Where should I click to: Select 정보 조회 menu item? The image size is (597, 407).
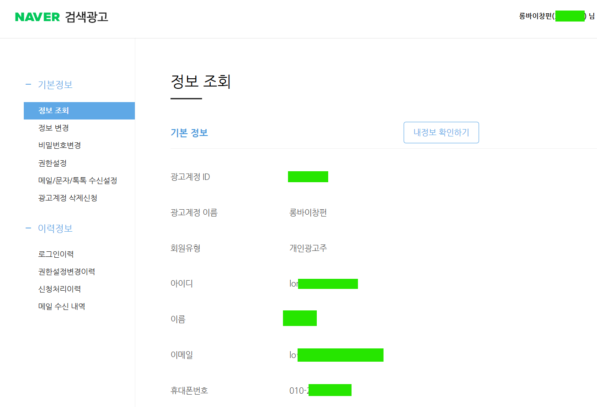click(79, 111)
